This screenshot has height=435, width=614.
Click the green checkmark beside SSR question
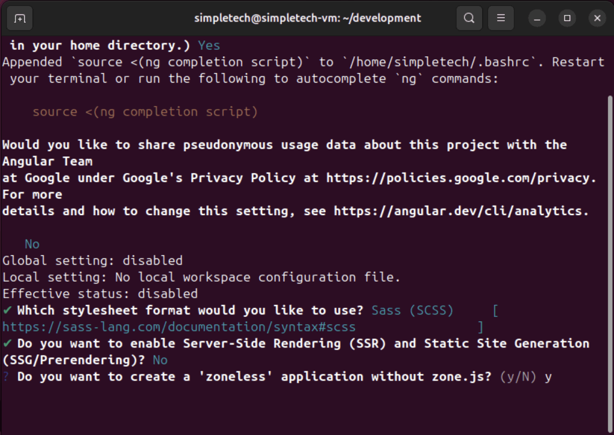click(7, 344)
